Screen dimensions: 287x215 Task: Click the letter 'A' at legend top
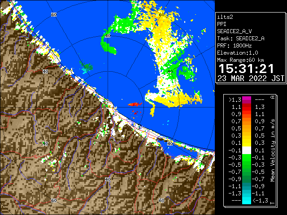273,97
